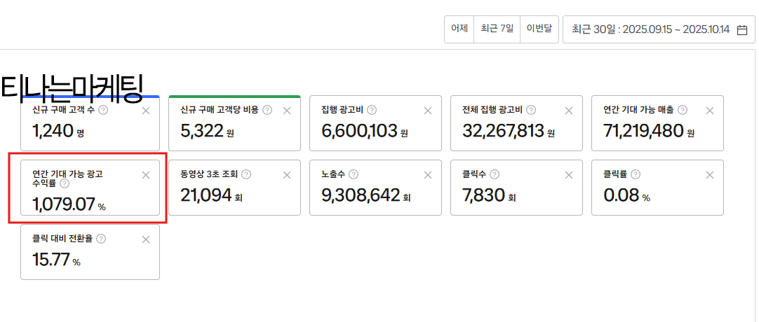This screenshot has height=322, width=759.
Task: Switch to 최근 7일 date range
Action: tap(497, 29)
